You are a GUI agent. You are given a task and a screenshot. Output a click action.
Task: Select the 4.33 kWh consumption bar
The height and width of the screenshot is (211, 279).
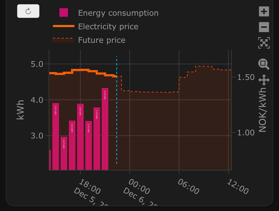tap(105, 129)
